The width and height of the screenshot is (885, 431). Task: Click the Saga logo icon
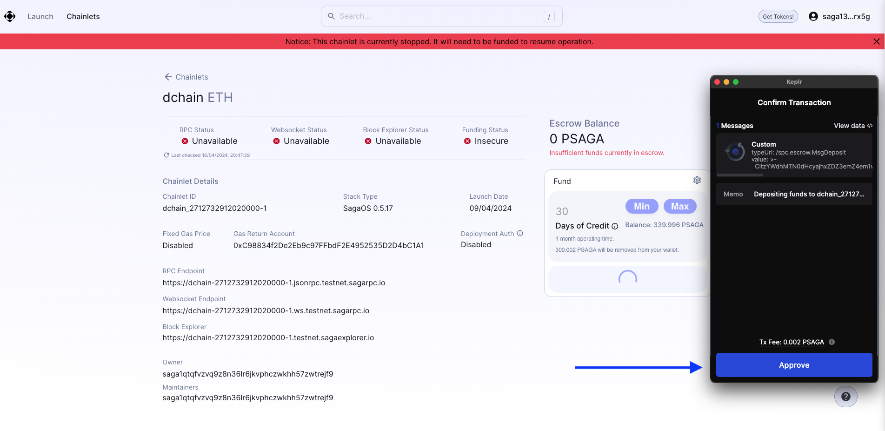10,16
